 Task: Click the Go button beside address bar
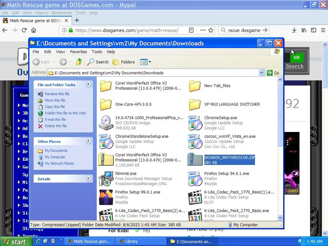(x=273, y=73)
